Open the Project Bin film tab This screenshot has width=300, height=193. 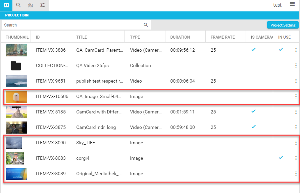[6, 5]
